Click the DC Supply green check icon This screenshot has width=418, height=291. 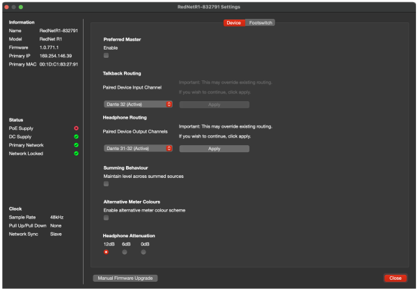click(x=76, y=137)
